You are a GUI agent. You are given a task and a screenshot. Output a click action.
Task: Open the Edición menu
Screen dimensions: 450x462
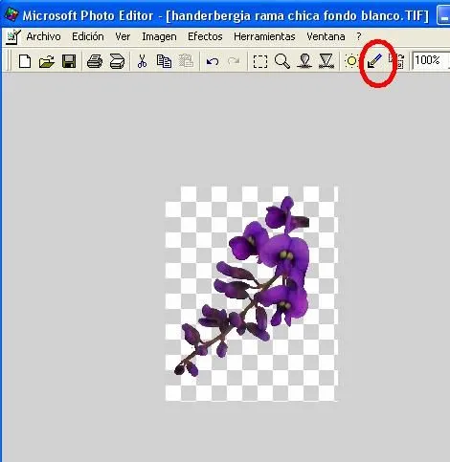(88, 36)
